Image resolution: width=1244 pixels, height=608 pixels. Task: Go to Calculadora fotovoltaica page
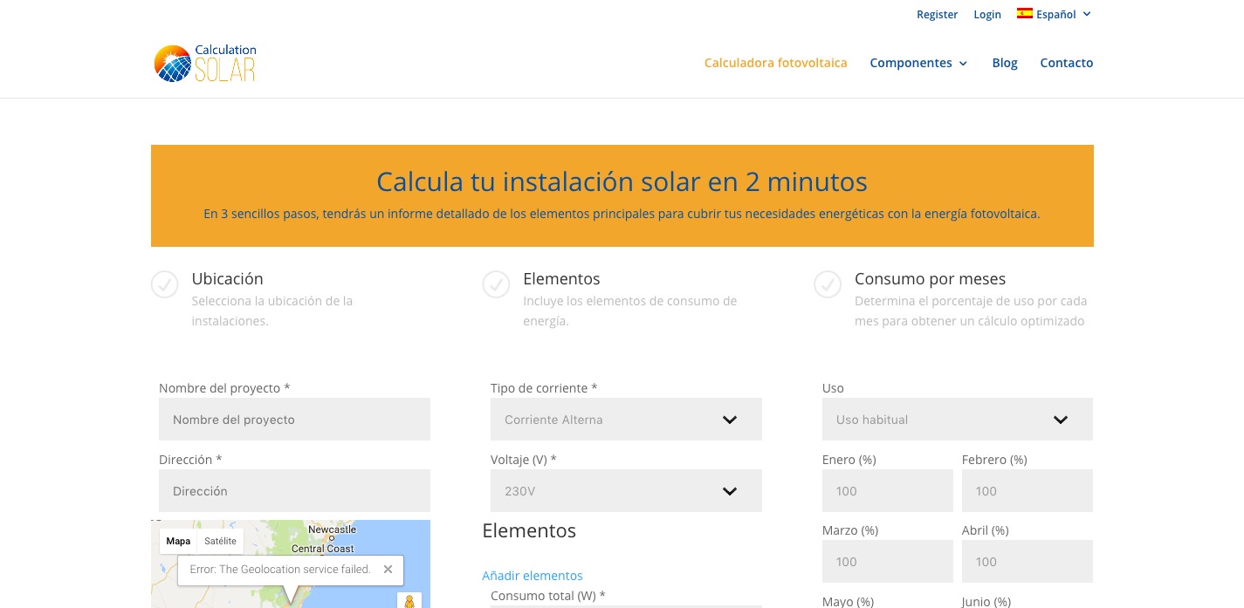(775, 63)
